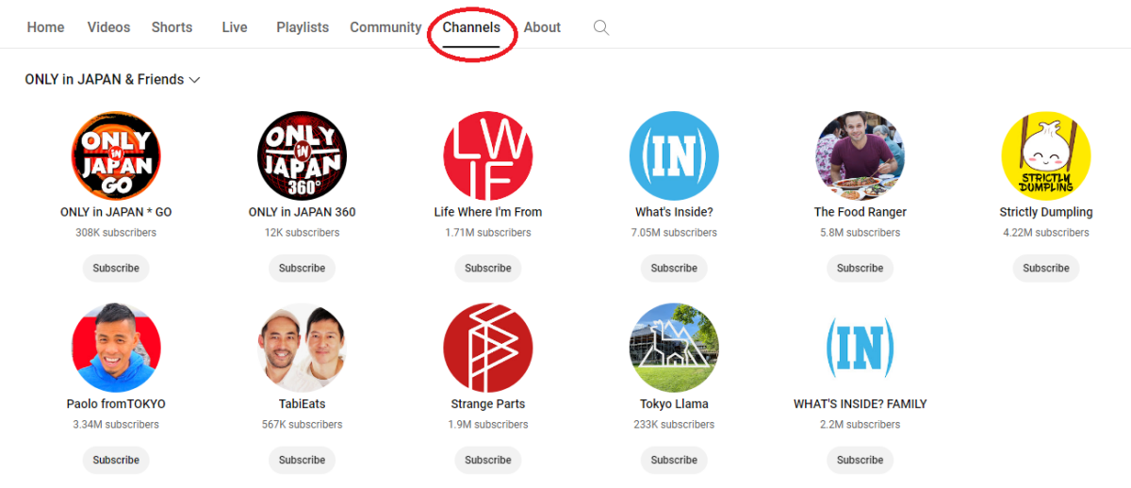Image resolution: width=1131 pixels, height=488 pixels.
Task: Click The Food Ranger channel name
Action: point(860,212)
